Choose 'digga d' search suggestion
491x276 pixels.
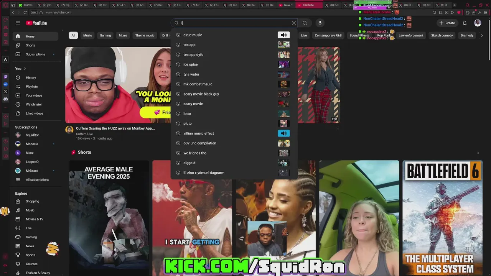(234, 163)
